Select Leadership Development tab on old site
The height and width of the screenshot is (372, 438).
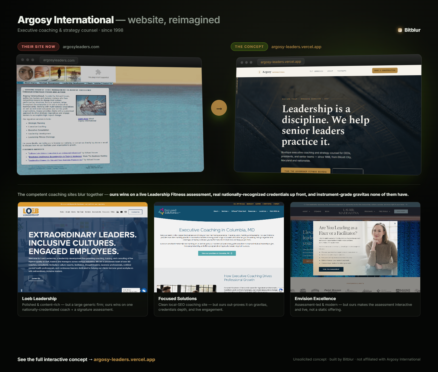pyautogui.click(x=73, y=83)
